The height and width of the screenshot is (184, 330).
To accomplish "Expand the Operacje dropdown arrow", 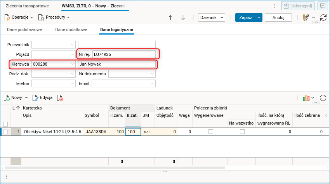I will pyautogui.click(x=31, y=17).
